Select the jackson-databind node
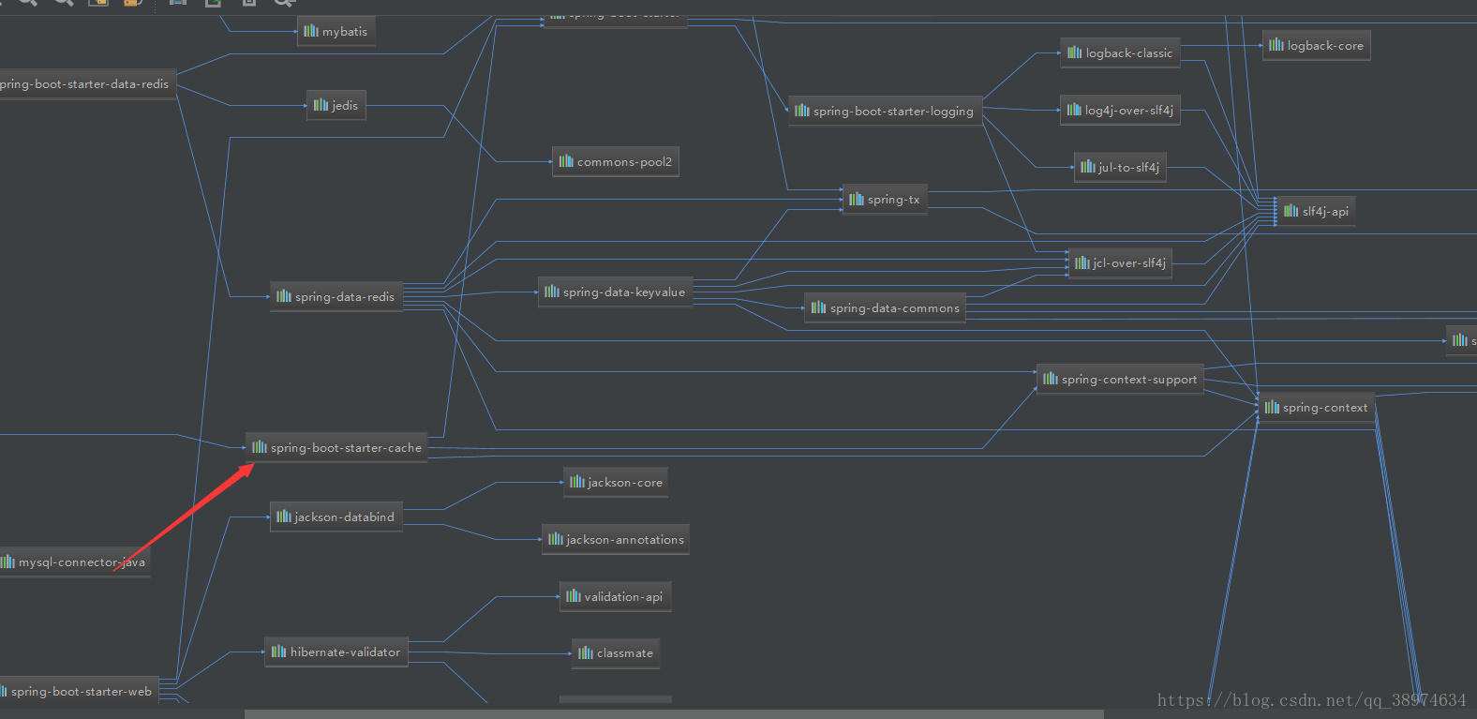This screenshot has width=1477, height=719. (x=336, y=517)
